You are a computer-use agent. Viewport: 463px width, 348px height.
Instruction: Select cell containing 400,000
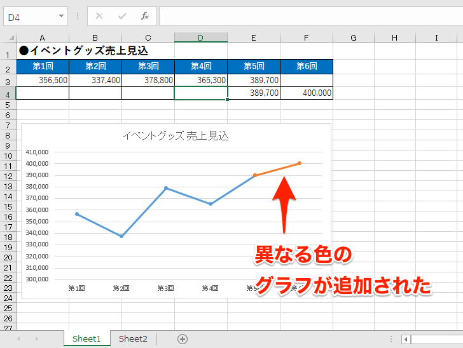click(x=307, y=93)
